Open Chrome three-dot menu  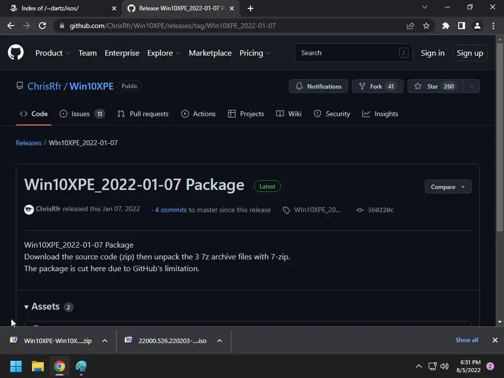[x=493, y=26]
